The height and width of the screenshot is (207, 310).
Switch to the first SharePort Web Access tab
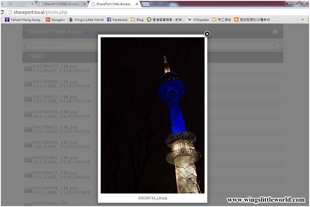pos(61,4)
